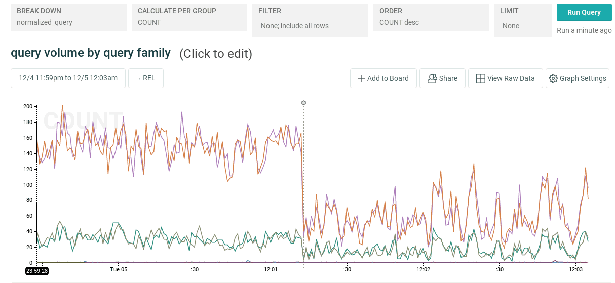The width and height of the screenshot is (615, 283).
Task: Click the plus icon on Add to Board
Action: coord(362,78)
